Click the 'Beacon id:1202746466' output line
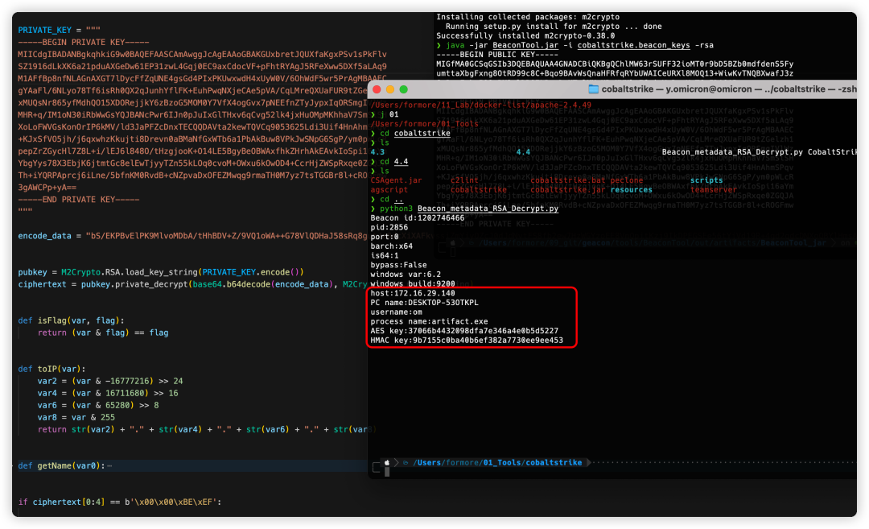 point(418,218)
